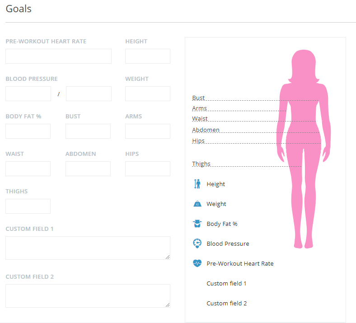Click the ARMS form label
The height and width of the screenshot is (323, 356).
tap(134, 116)
